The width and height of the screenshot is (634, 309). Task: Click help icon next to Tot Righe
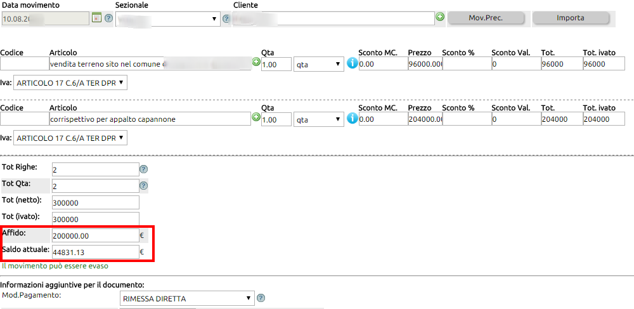click(143, 169)
